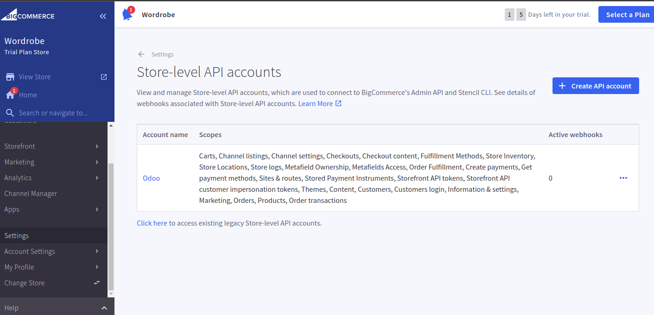The width and height of the screenshot is (654, 315).
Task: Click the Trial Plan Store label
Action: coord(27,52)
